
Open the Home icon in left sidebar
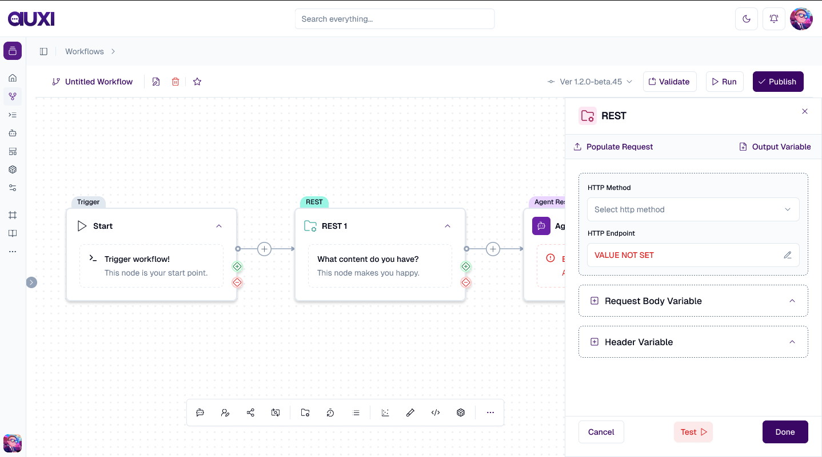pyautogui.click(x=13, y=78)
